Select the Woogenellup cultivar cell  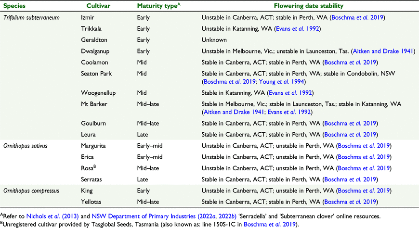tap(98, 93)
